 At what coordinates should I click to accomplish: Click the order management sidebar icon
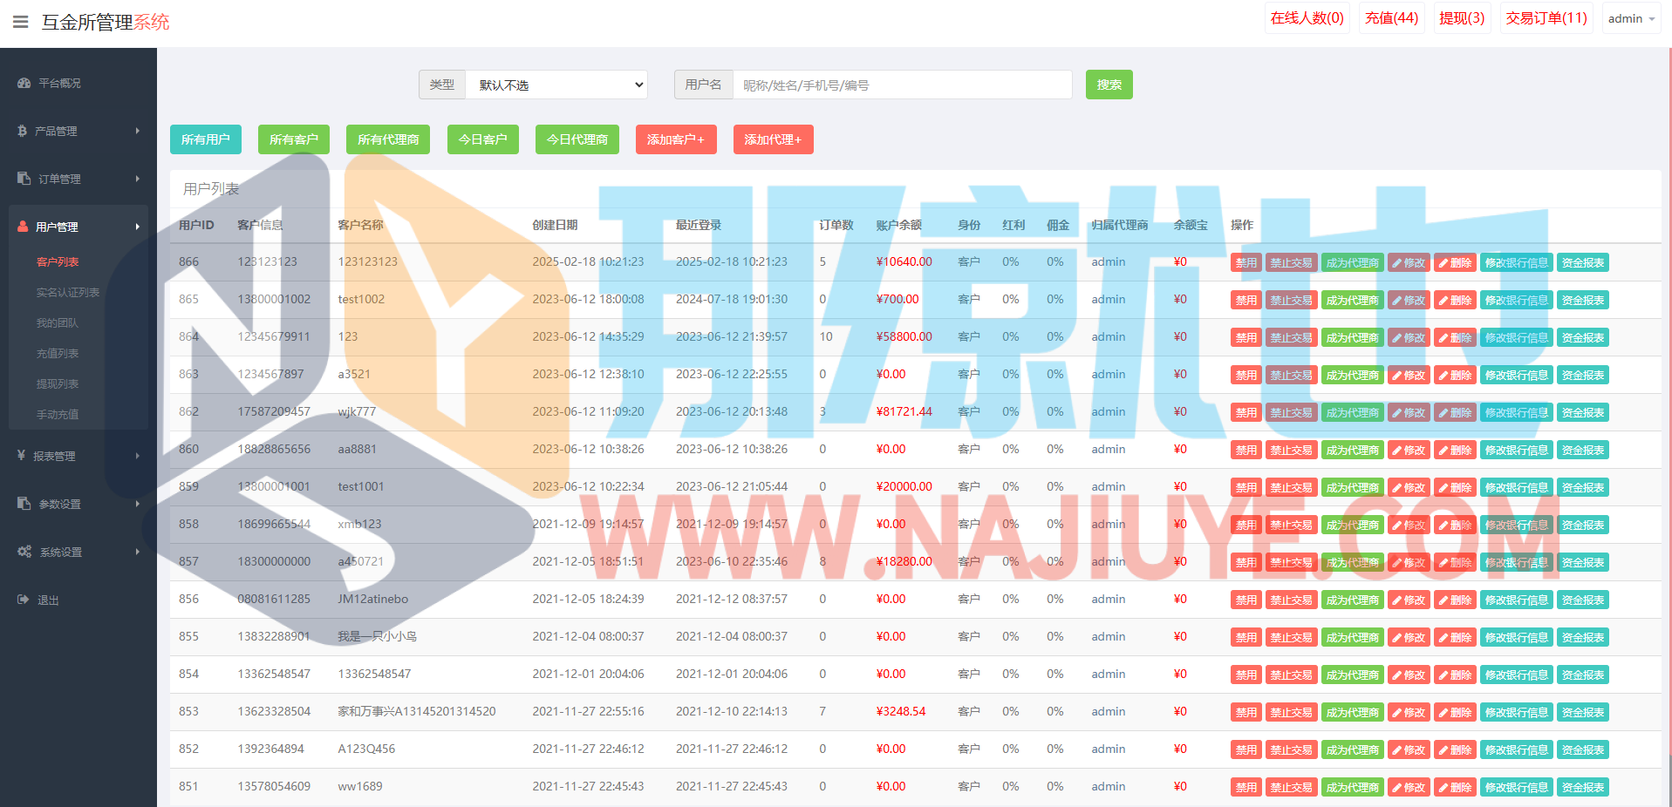(x=24, y=179)
